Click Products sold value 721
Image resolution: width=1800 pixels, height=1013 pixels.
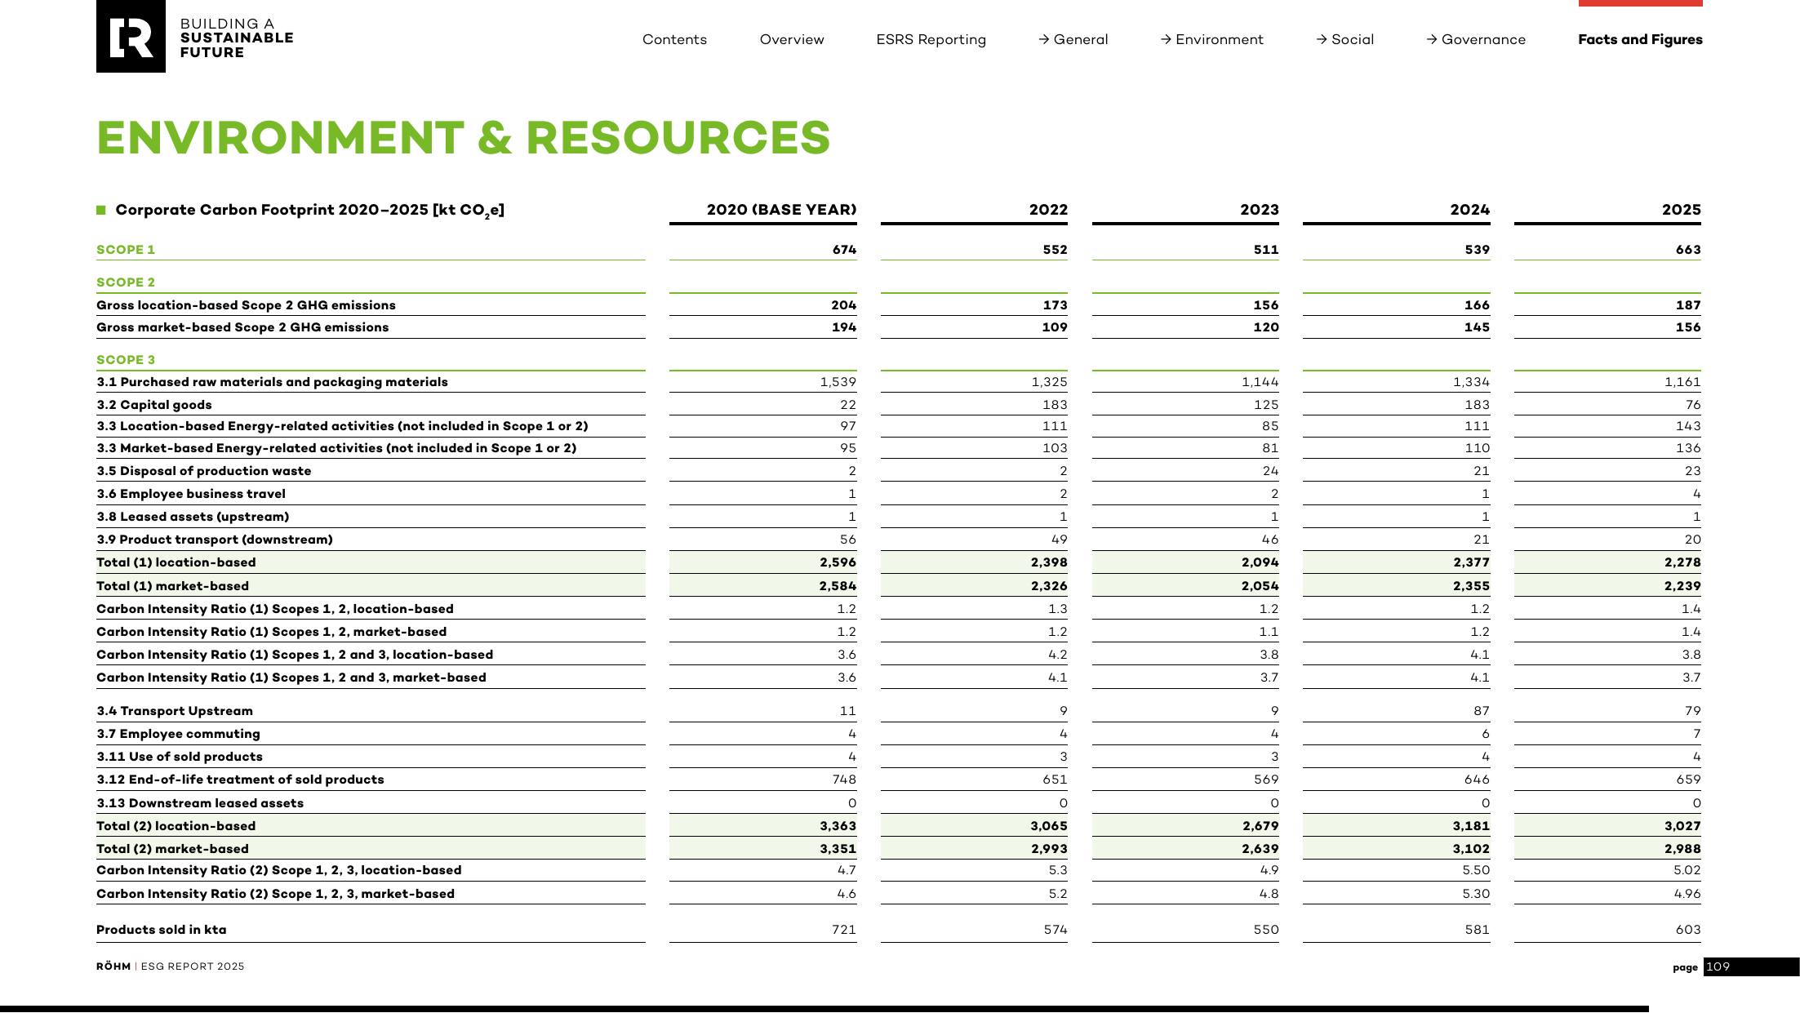[844, 930]
